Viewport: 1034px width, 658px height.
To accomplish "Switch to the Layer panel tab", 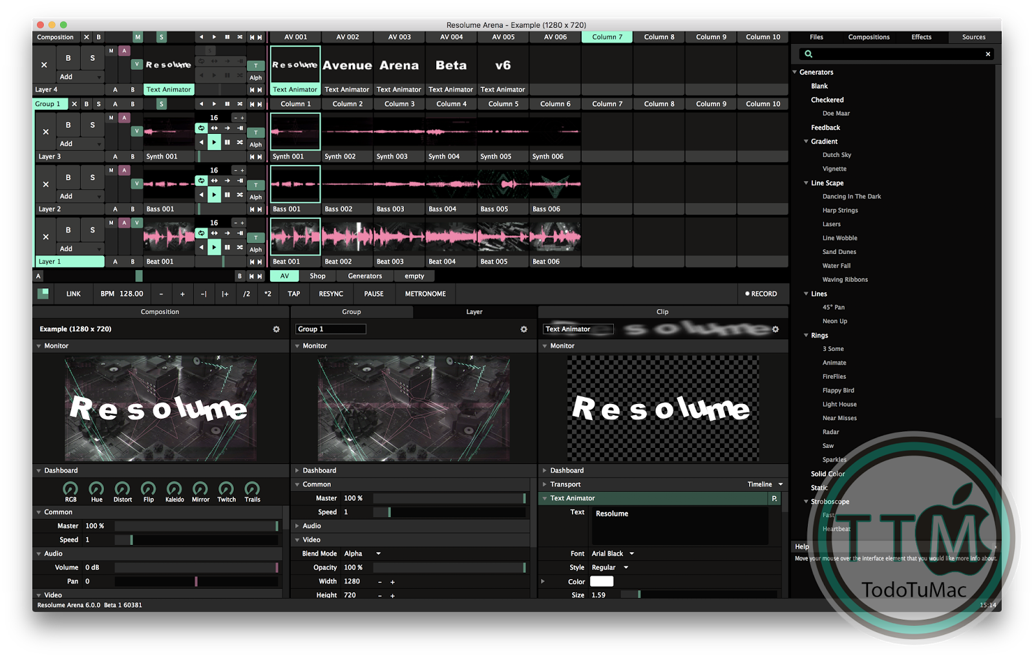I will tap(474, 312).
